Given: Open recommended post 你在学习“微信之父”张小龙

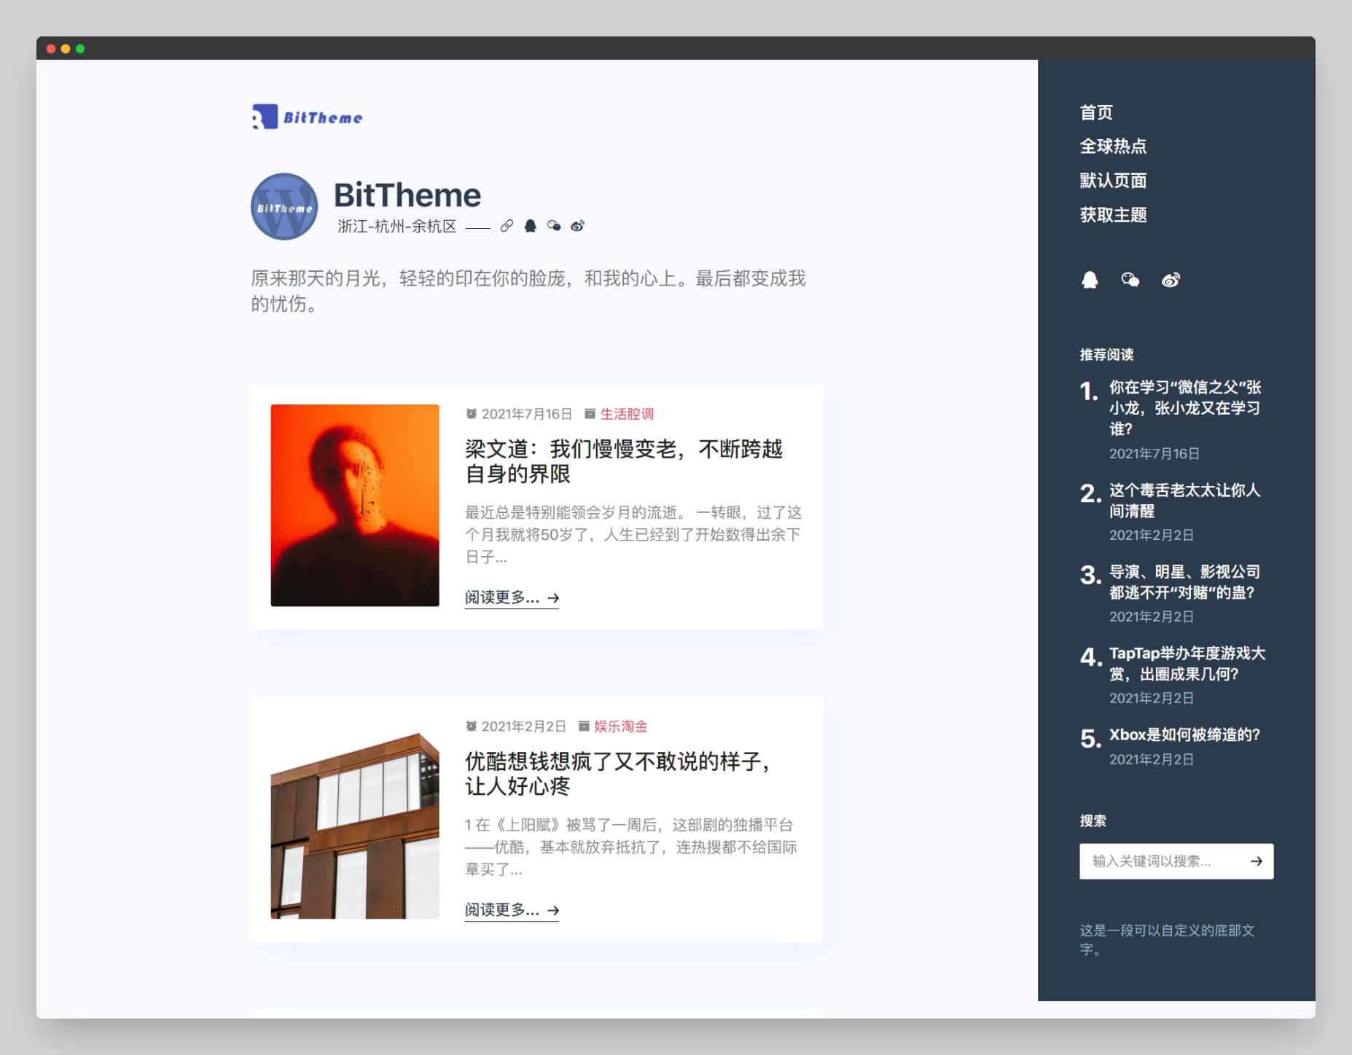Looking at the screenshot, I should 1185,408.
